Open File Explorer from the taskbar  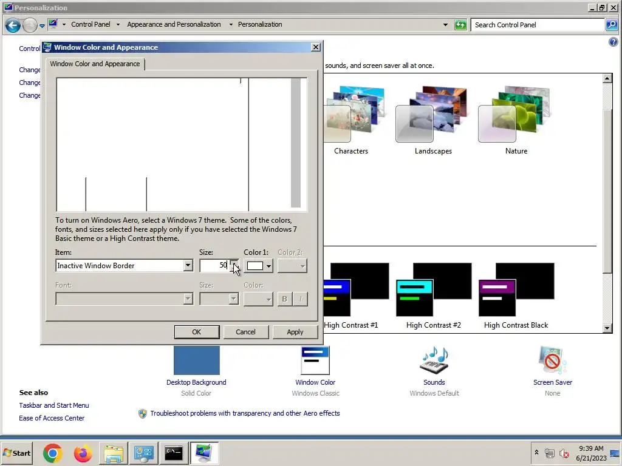[x=114, y=453]
